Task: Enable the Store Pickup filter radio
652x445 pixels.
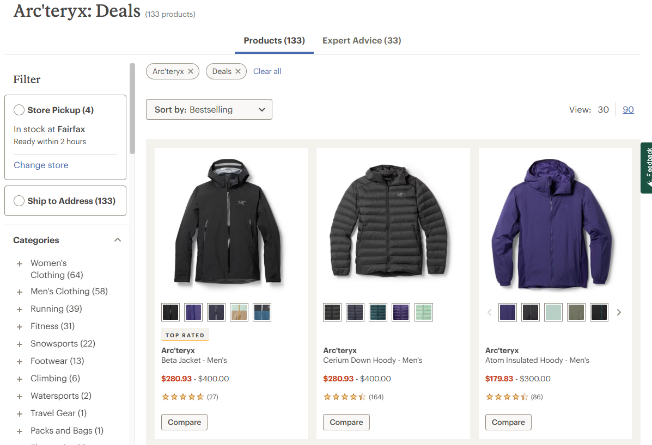Action: pos(19,109)
